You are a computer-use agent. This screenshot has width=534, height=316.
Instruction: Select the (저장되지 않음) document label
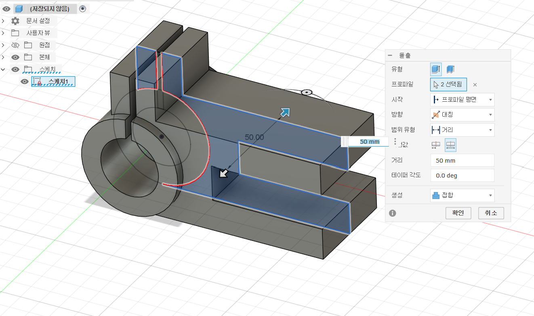click(x=49, y=8)
